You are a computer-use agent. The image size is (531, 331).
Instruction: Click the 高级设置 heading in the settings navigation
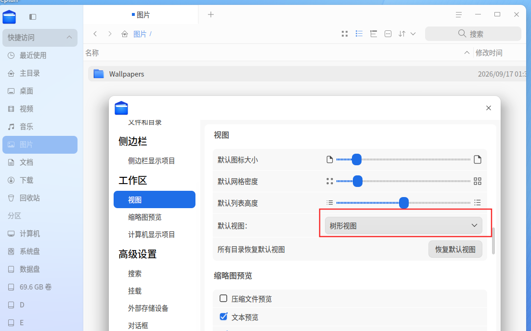coord(138,254)
